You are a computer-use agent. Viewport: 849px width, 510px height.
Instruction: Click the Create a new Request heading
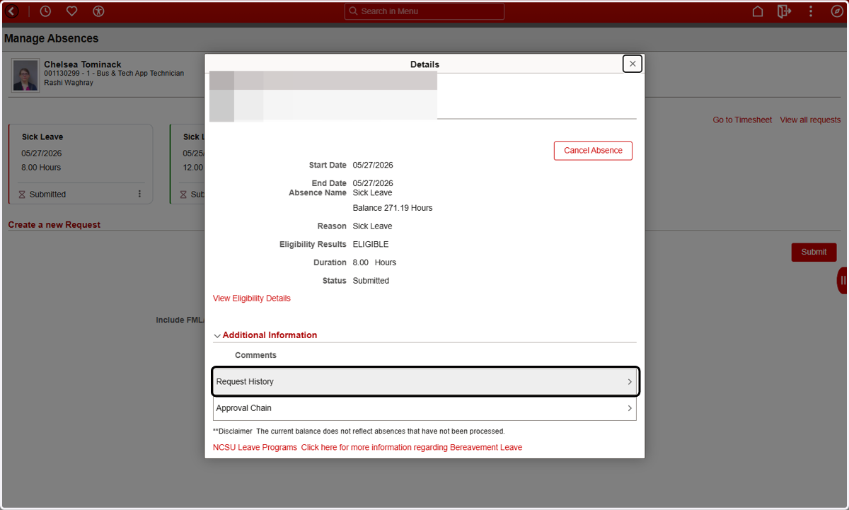(54, 225)
